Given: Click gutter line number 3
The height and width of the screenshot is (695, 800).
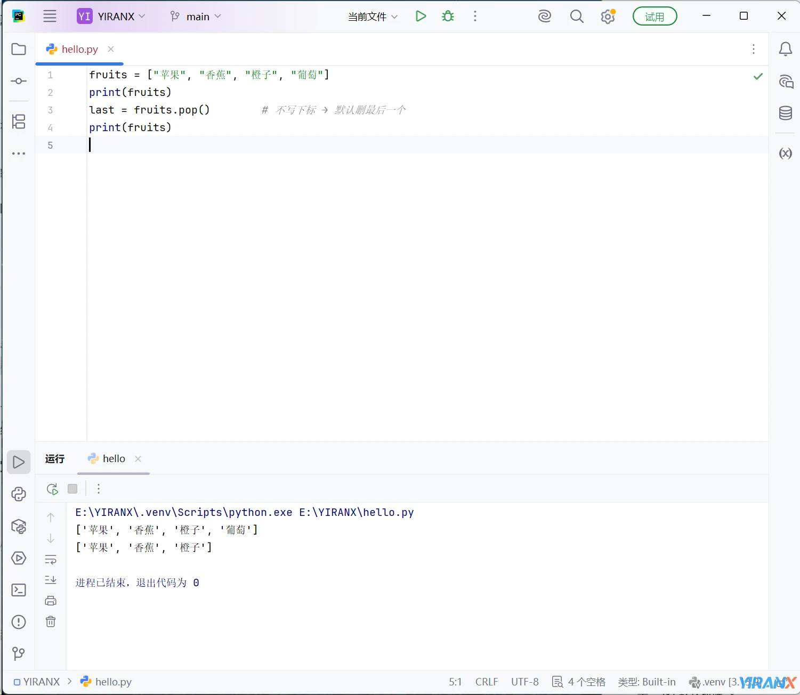Looking at the screenshot, I should 50,110.
